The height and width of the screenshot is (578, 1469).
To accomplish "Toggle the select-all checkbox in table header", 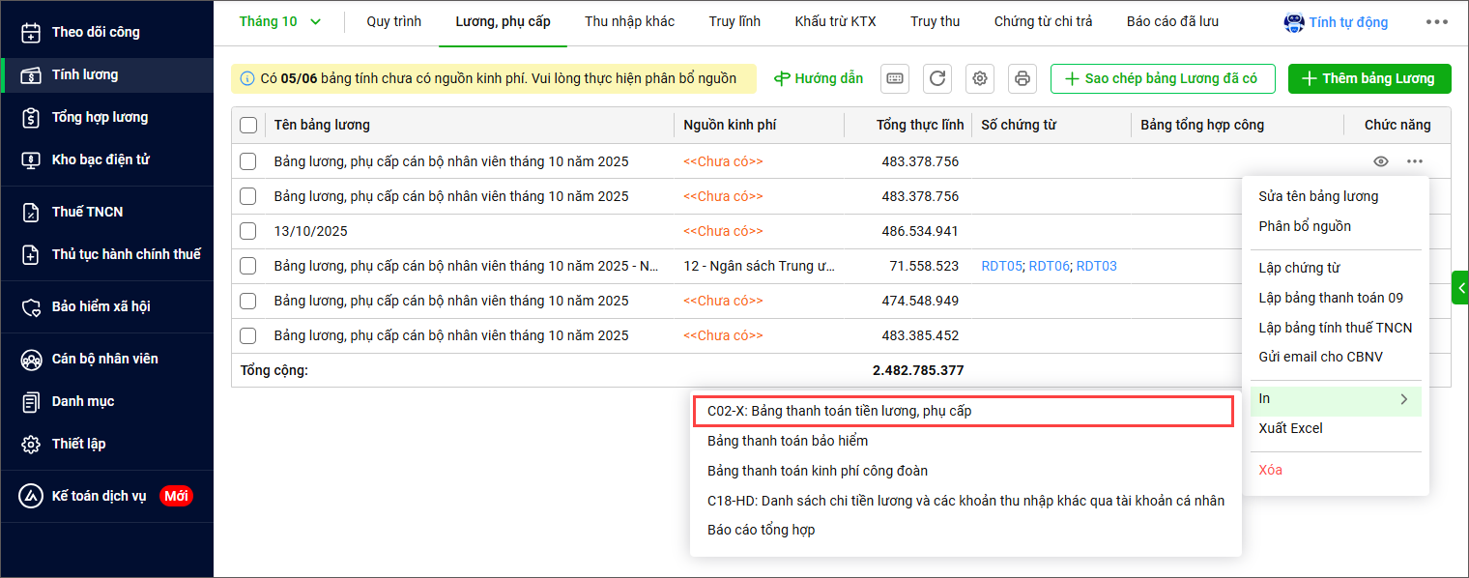I will [248, 125].
